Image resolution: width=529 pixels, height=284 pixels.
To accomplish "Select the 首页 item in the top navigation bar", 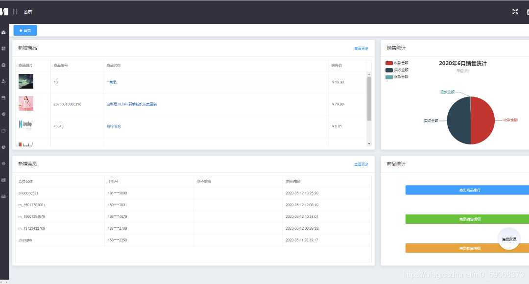I will [28, 12].
